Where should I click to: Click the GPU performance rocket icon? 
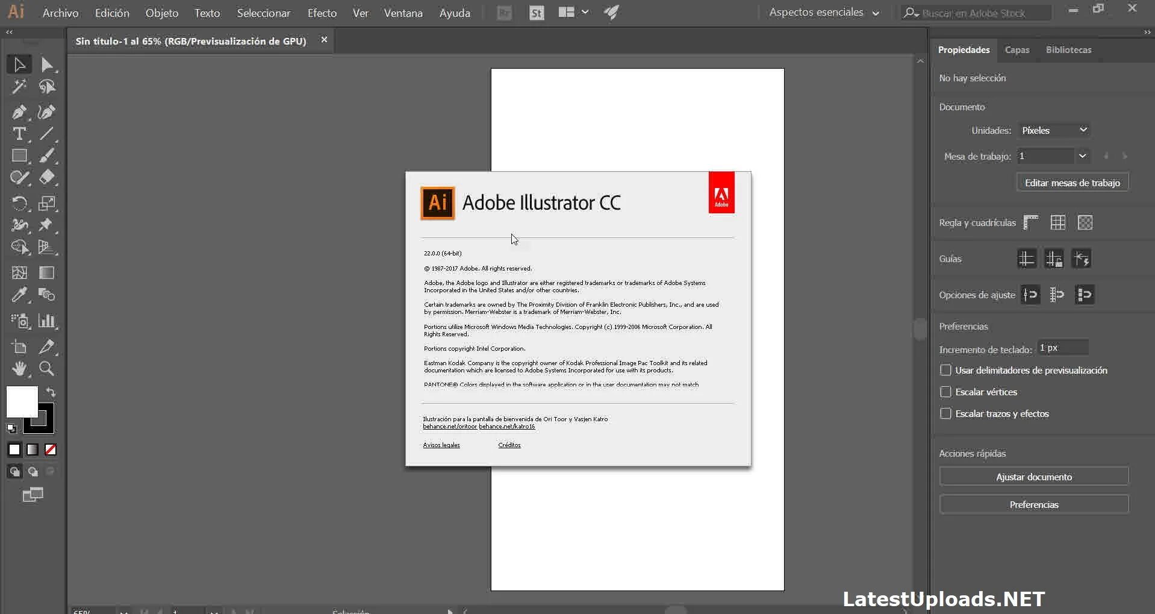611,13
